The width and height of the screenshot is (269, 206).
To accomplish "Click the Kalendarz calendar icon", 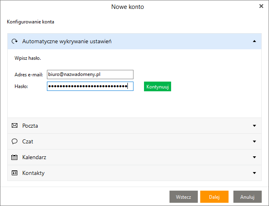I will point(15,157).
